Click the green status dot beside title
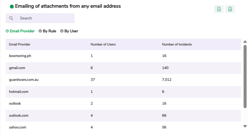 12,7
